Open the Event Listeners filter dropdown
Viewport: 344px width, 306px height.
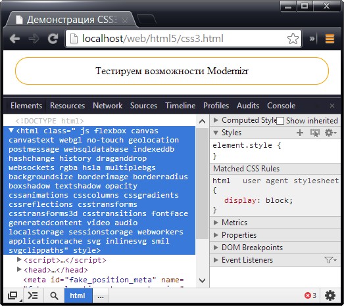pyautogui.click(x=330, y=260)
